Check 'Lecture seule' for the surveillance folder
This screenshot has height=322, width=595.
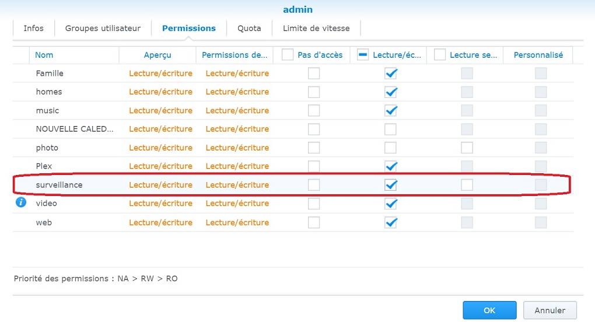click(467, 185)
